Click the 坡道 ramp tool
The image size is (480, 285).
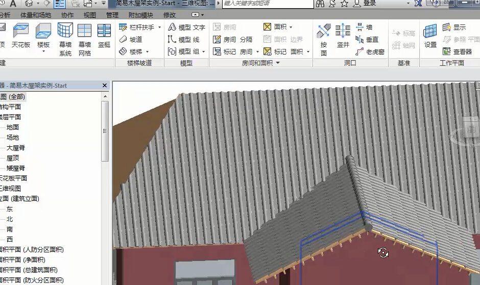coord(131,39)
